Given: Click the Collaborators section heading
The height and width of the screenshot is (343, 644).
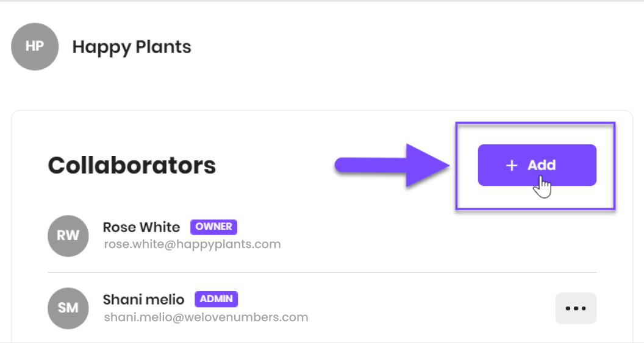Looking at the screenshot, I should pos(132,165).
